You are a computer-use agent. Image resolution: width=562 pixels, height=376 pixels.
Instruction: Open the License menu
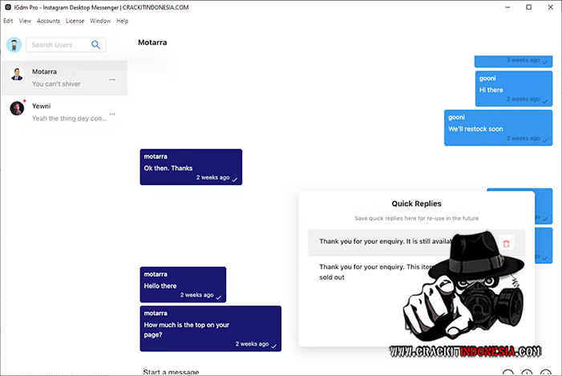coord(75,21)
